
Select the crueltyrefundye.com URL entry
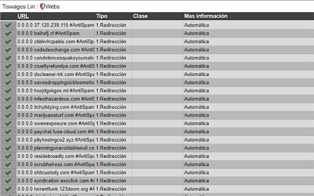[55, 66]
